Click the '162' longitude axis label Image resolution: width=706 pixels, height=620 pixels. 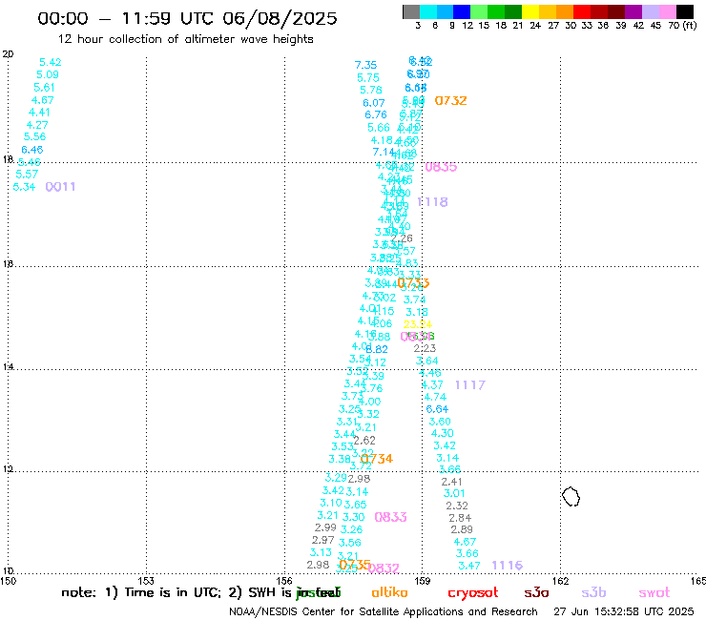(561, 581)
